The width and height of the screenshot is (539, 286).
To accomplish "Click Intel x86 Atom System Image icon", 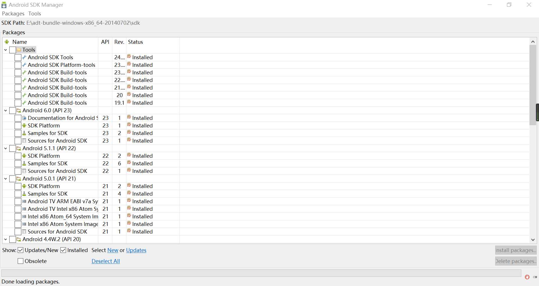I will pyautogui.click(x=24, y=224).
